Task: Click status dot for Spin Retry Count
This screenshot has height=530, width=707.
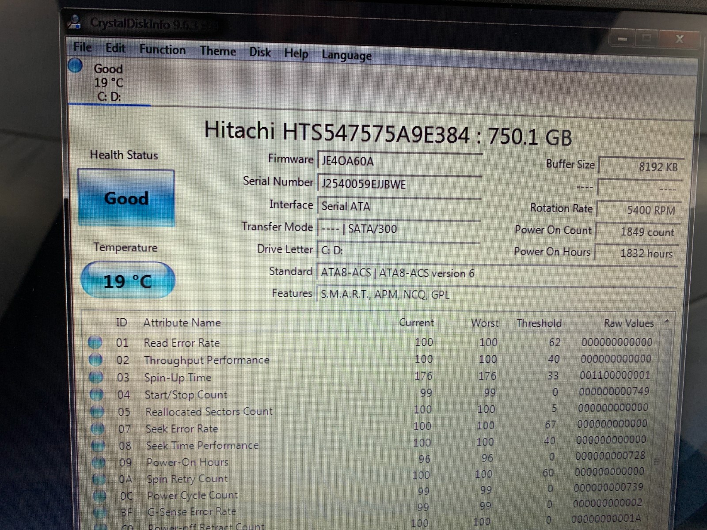Action: tap(99, 479)
